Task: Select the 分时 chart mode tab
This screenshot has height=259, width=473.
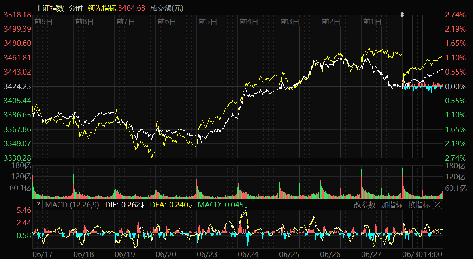Action: coord(76,8)
